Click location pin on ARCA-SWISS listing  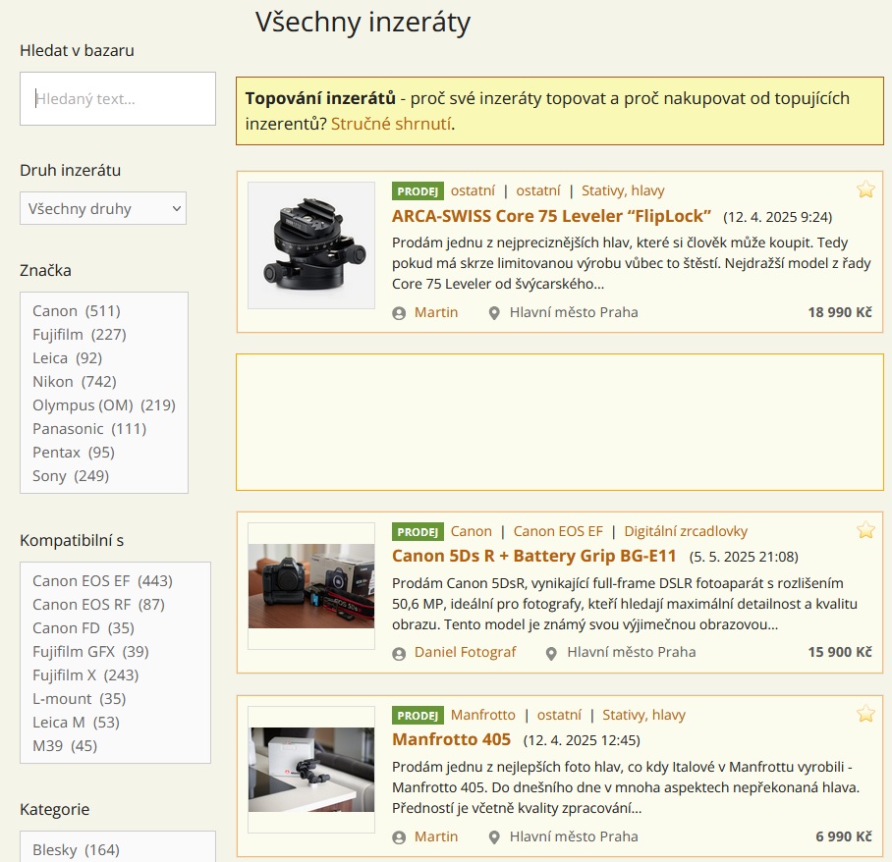(x=494, y=313)
